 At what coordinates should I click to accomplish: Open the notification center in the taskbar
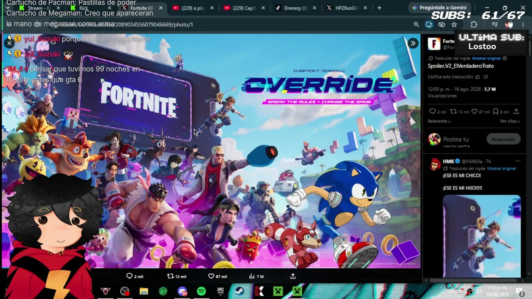[520, 292]
